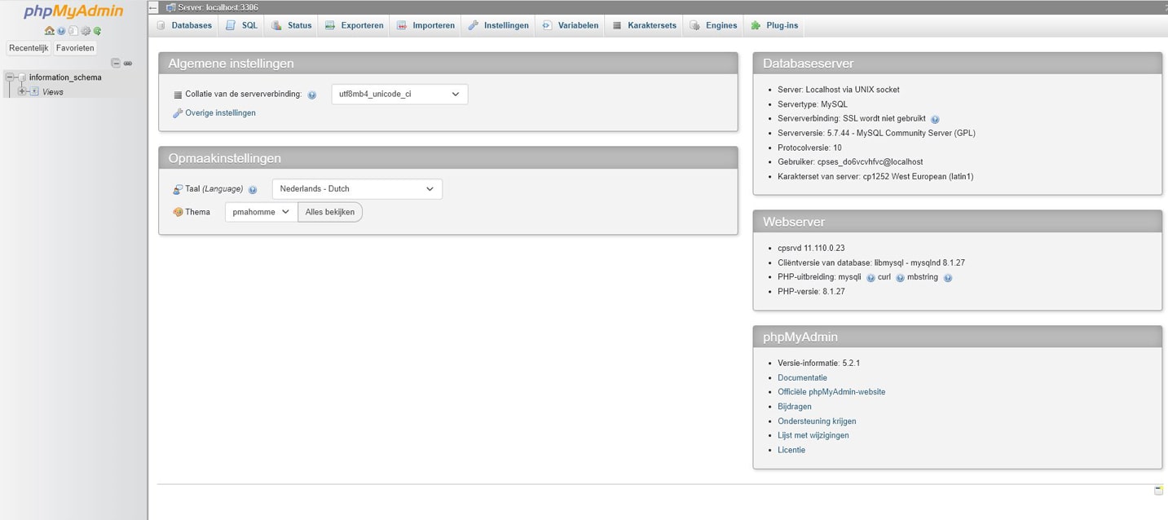This screenshot has width=1168, height=520.
Task: Click the Gebruiker cpses_do6vcvhfvc@localhost text
Action: [x=850, y=162]
